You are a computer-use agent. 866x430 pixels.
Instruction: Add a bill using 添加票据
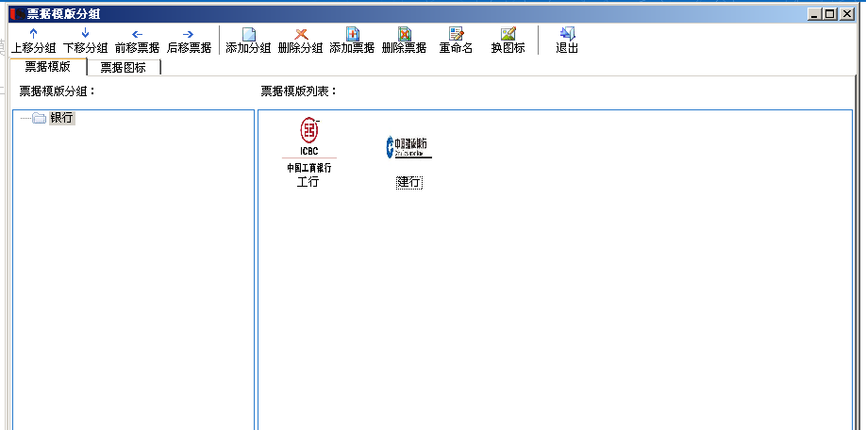coord(352,41)
